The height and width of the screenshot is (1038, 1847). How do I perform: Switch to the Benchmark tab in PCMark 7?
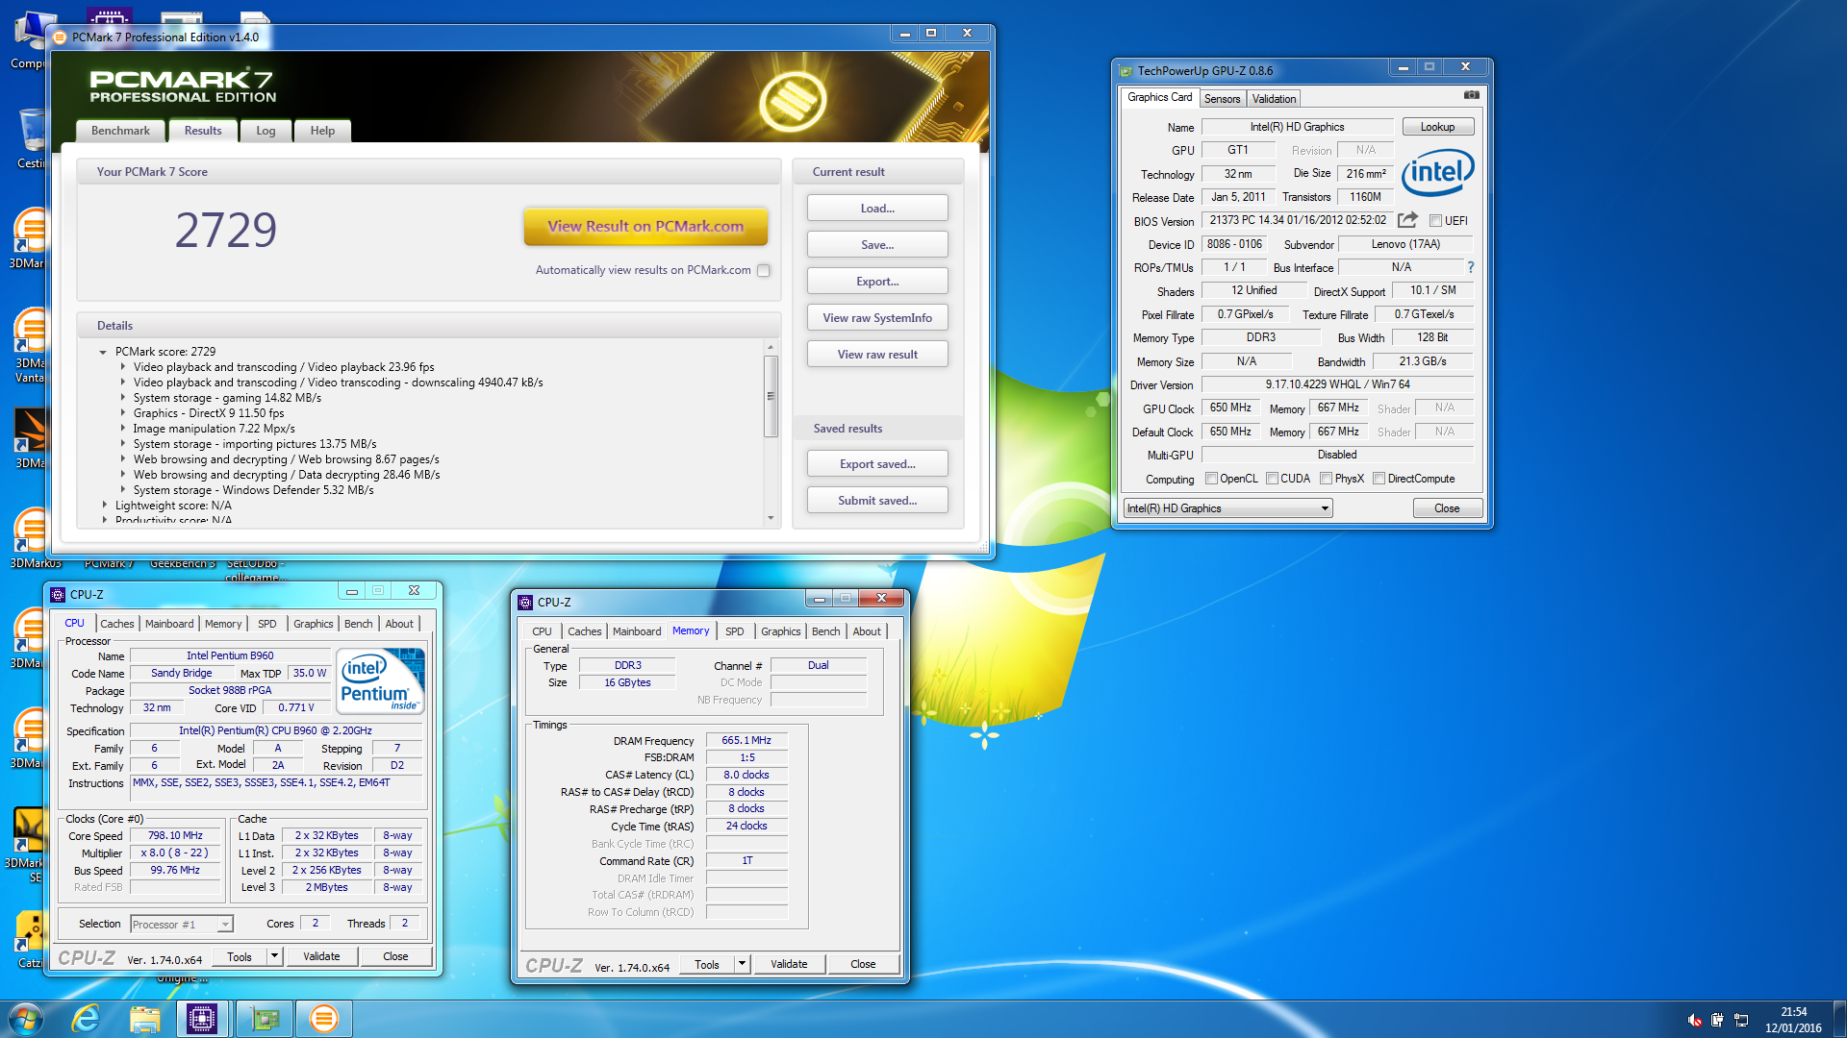pyautogui.click(x=120, y=131)
